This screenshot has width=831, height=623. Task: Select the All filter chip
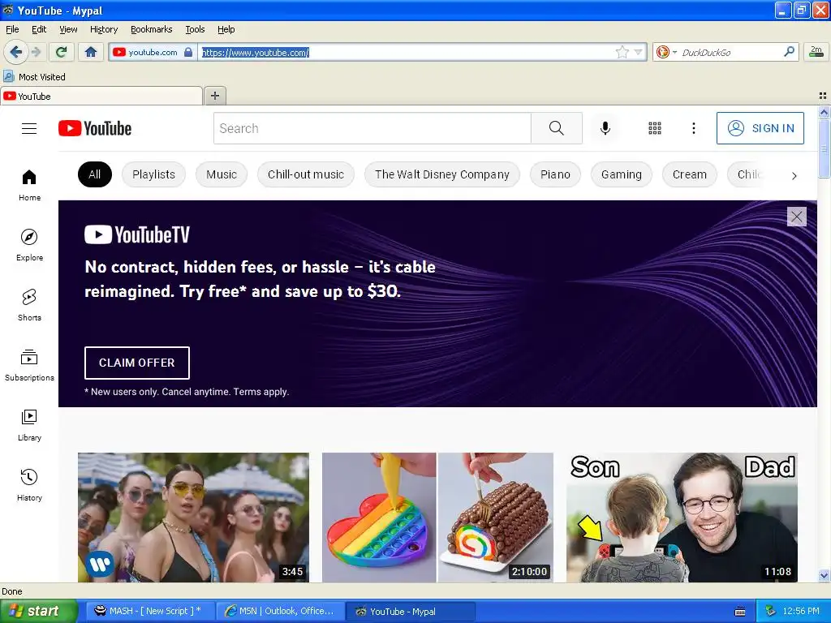coord(94,174)
